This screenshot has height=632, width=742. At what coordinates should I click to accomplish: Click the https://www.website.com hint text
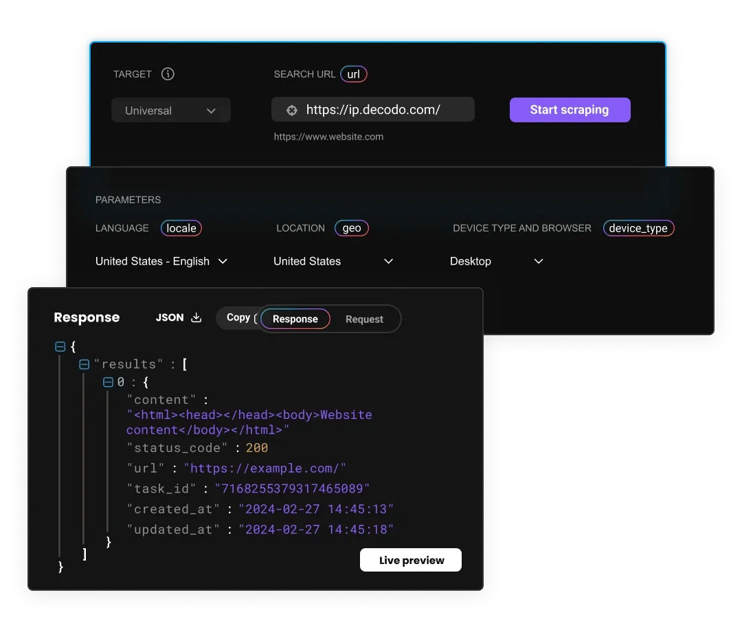tap(329, 137)
